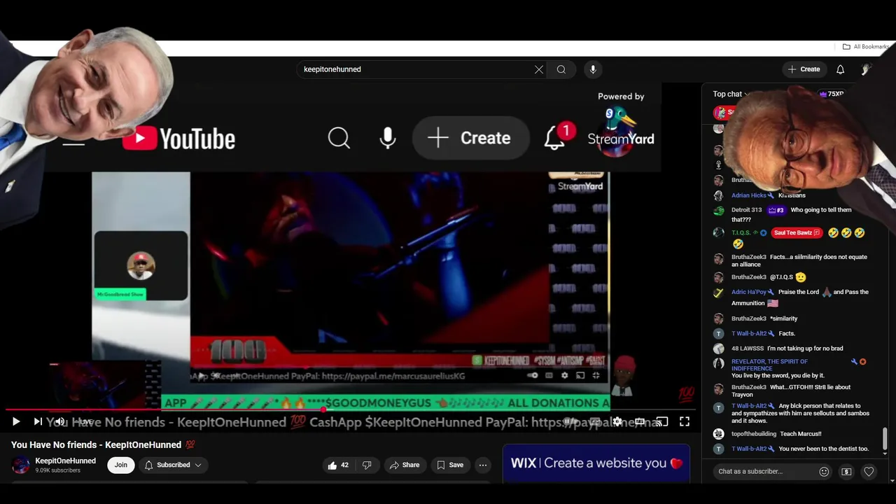Screen dimensions: 896x504
Task: Click the Mr Goodbread Show guest thumbnail
Action: coord(141,265)
